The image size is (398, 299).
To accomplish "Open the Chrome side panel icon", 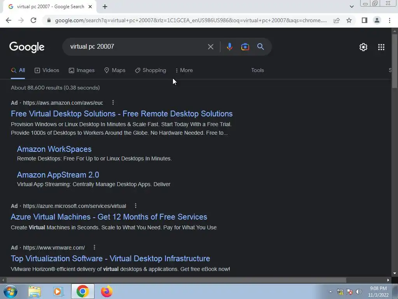I will point(365,20).
